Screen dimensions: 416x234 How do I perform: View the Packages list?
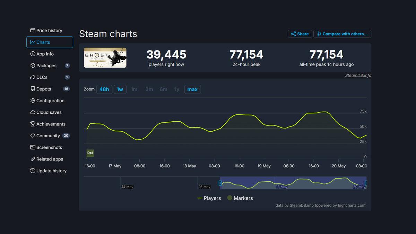pyautogui.click(x=46, y=65)
